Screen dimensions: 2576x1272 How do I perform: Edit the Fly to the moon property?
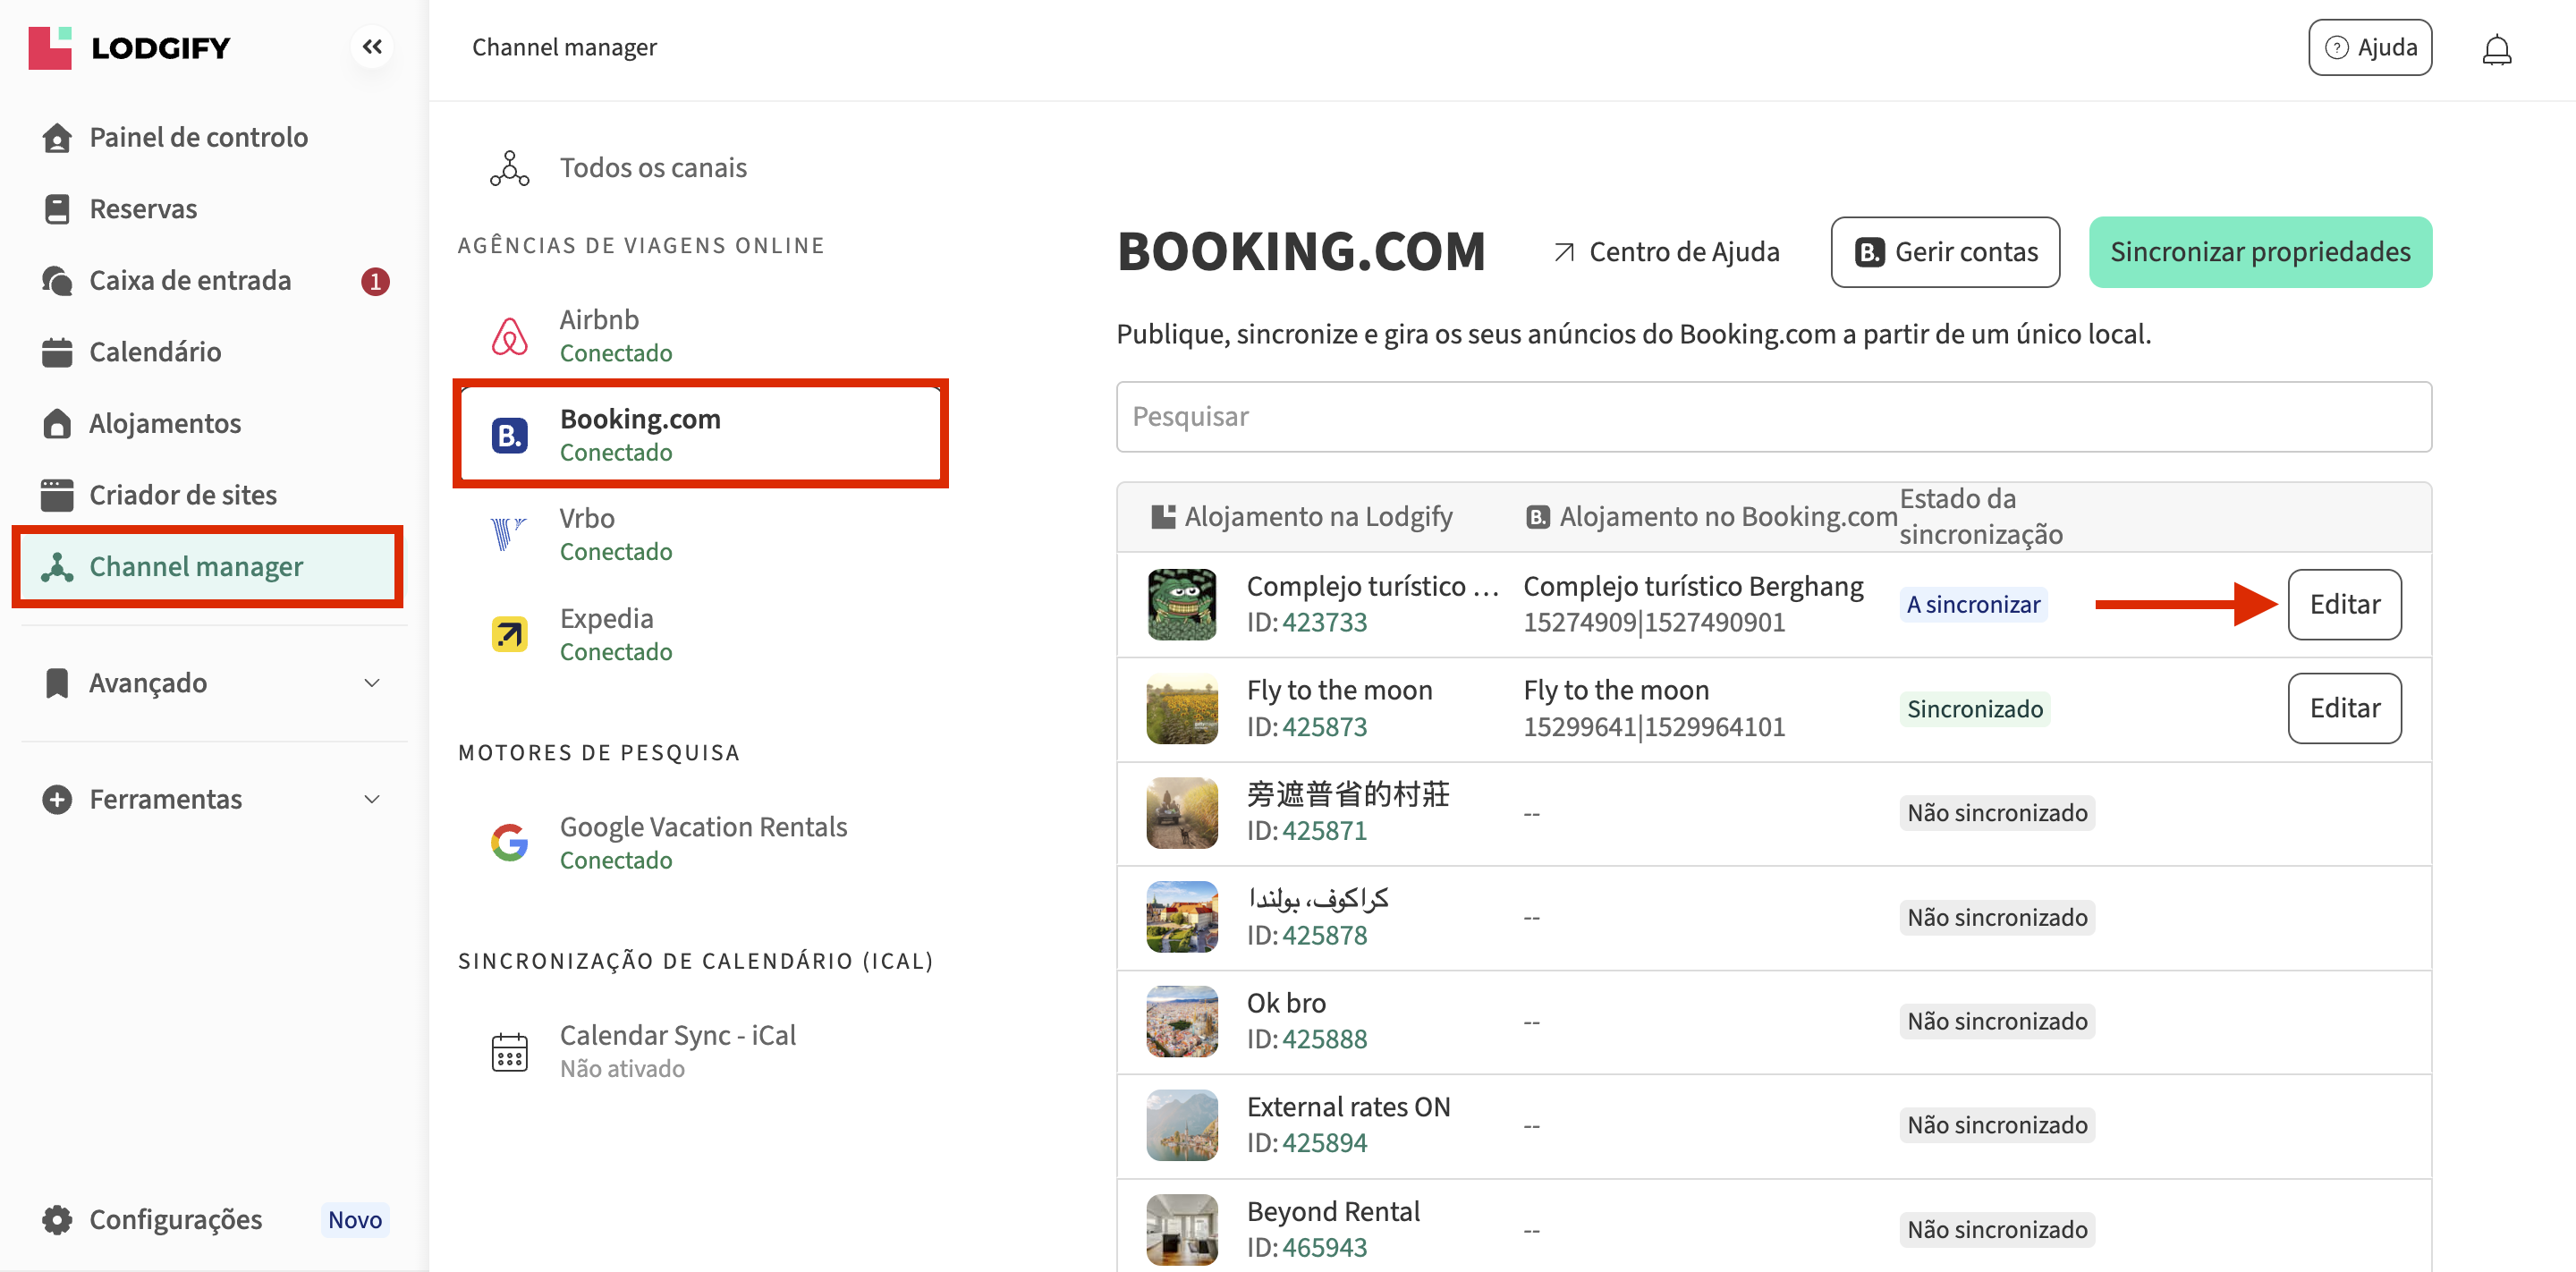point(2343,708)
